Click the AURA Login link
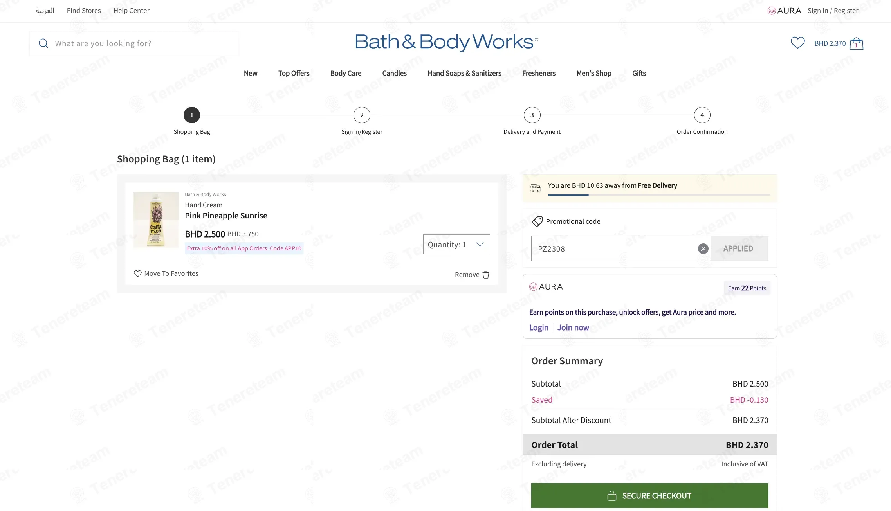Image resolution: width=891 pixels, height=511 pixels. [539, 327]
